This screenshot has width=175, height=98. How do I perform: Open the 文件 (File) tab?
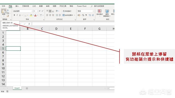click(4, 6)
